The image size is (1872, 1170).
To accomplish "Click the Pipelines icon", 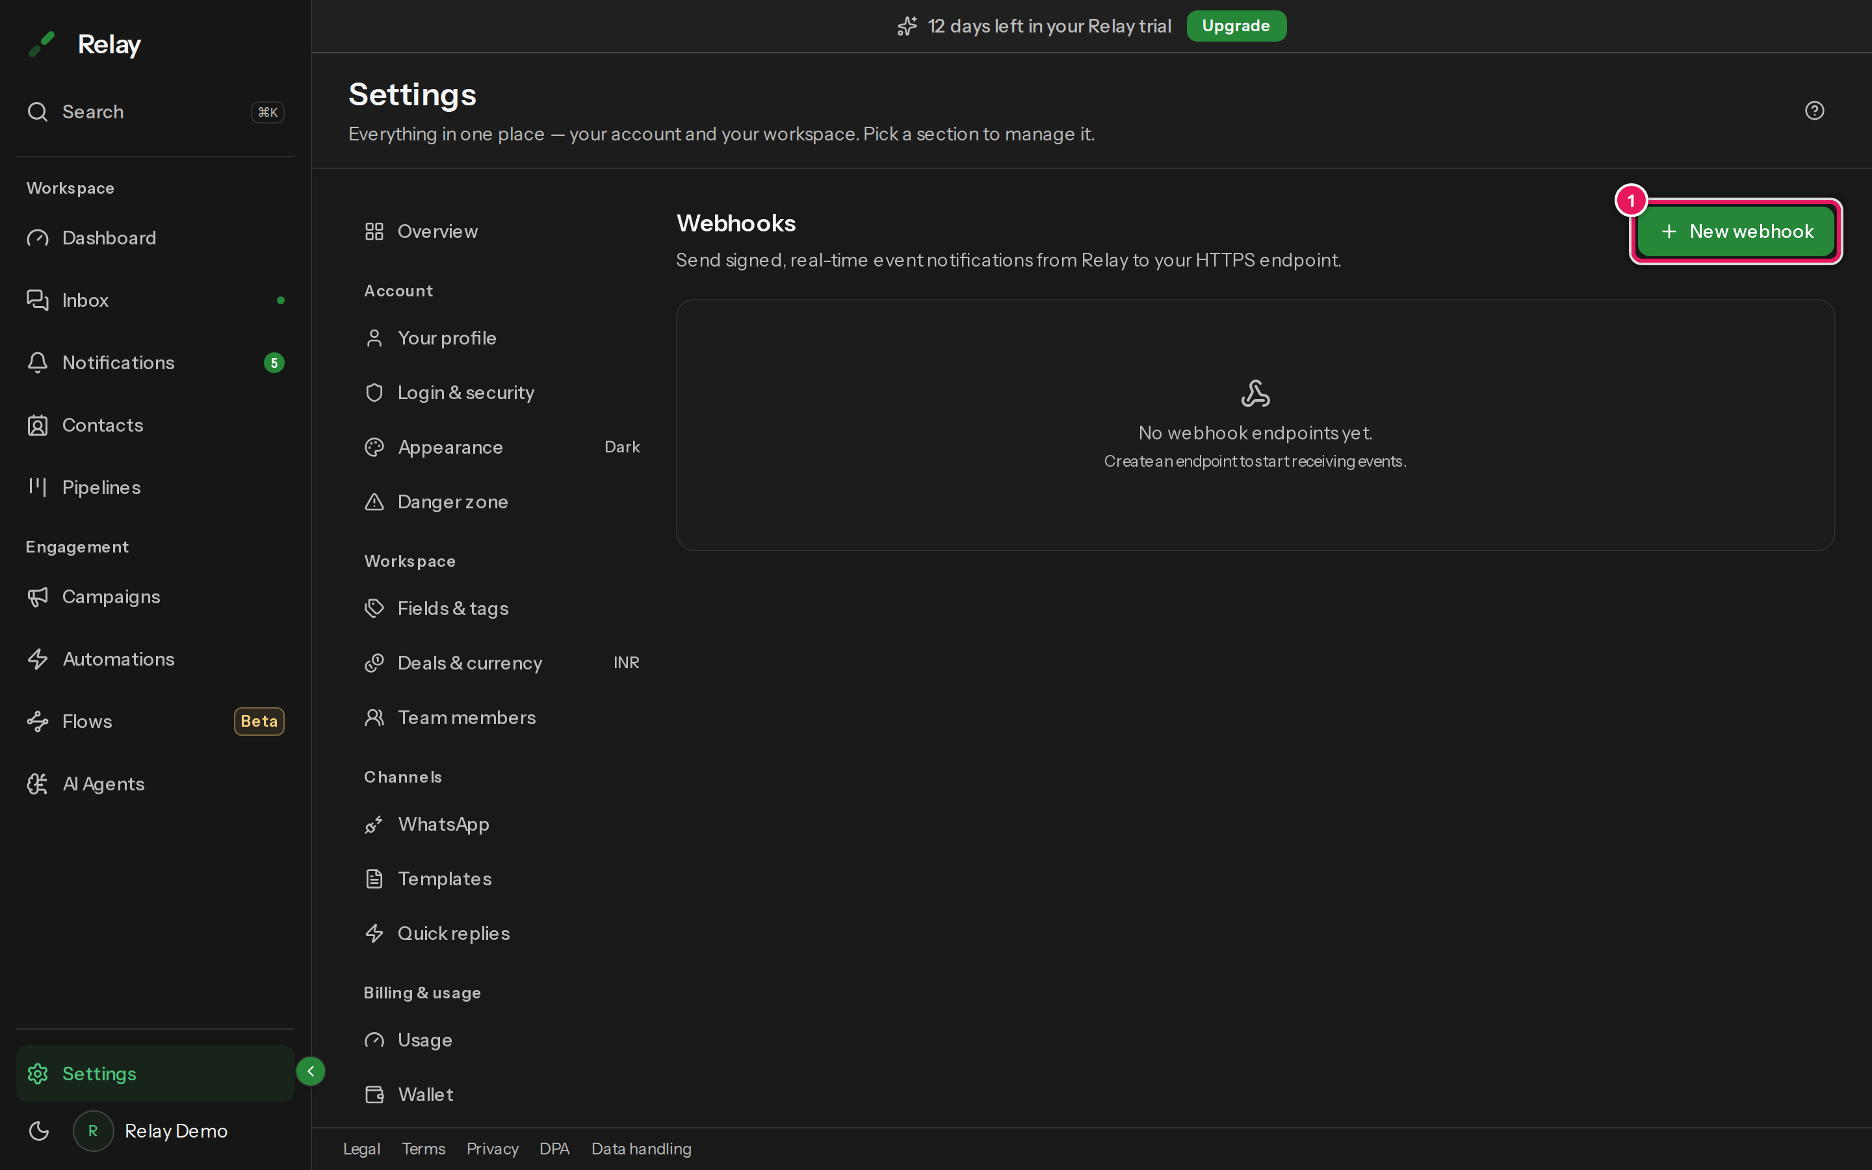I will point(37,487).
